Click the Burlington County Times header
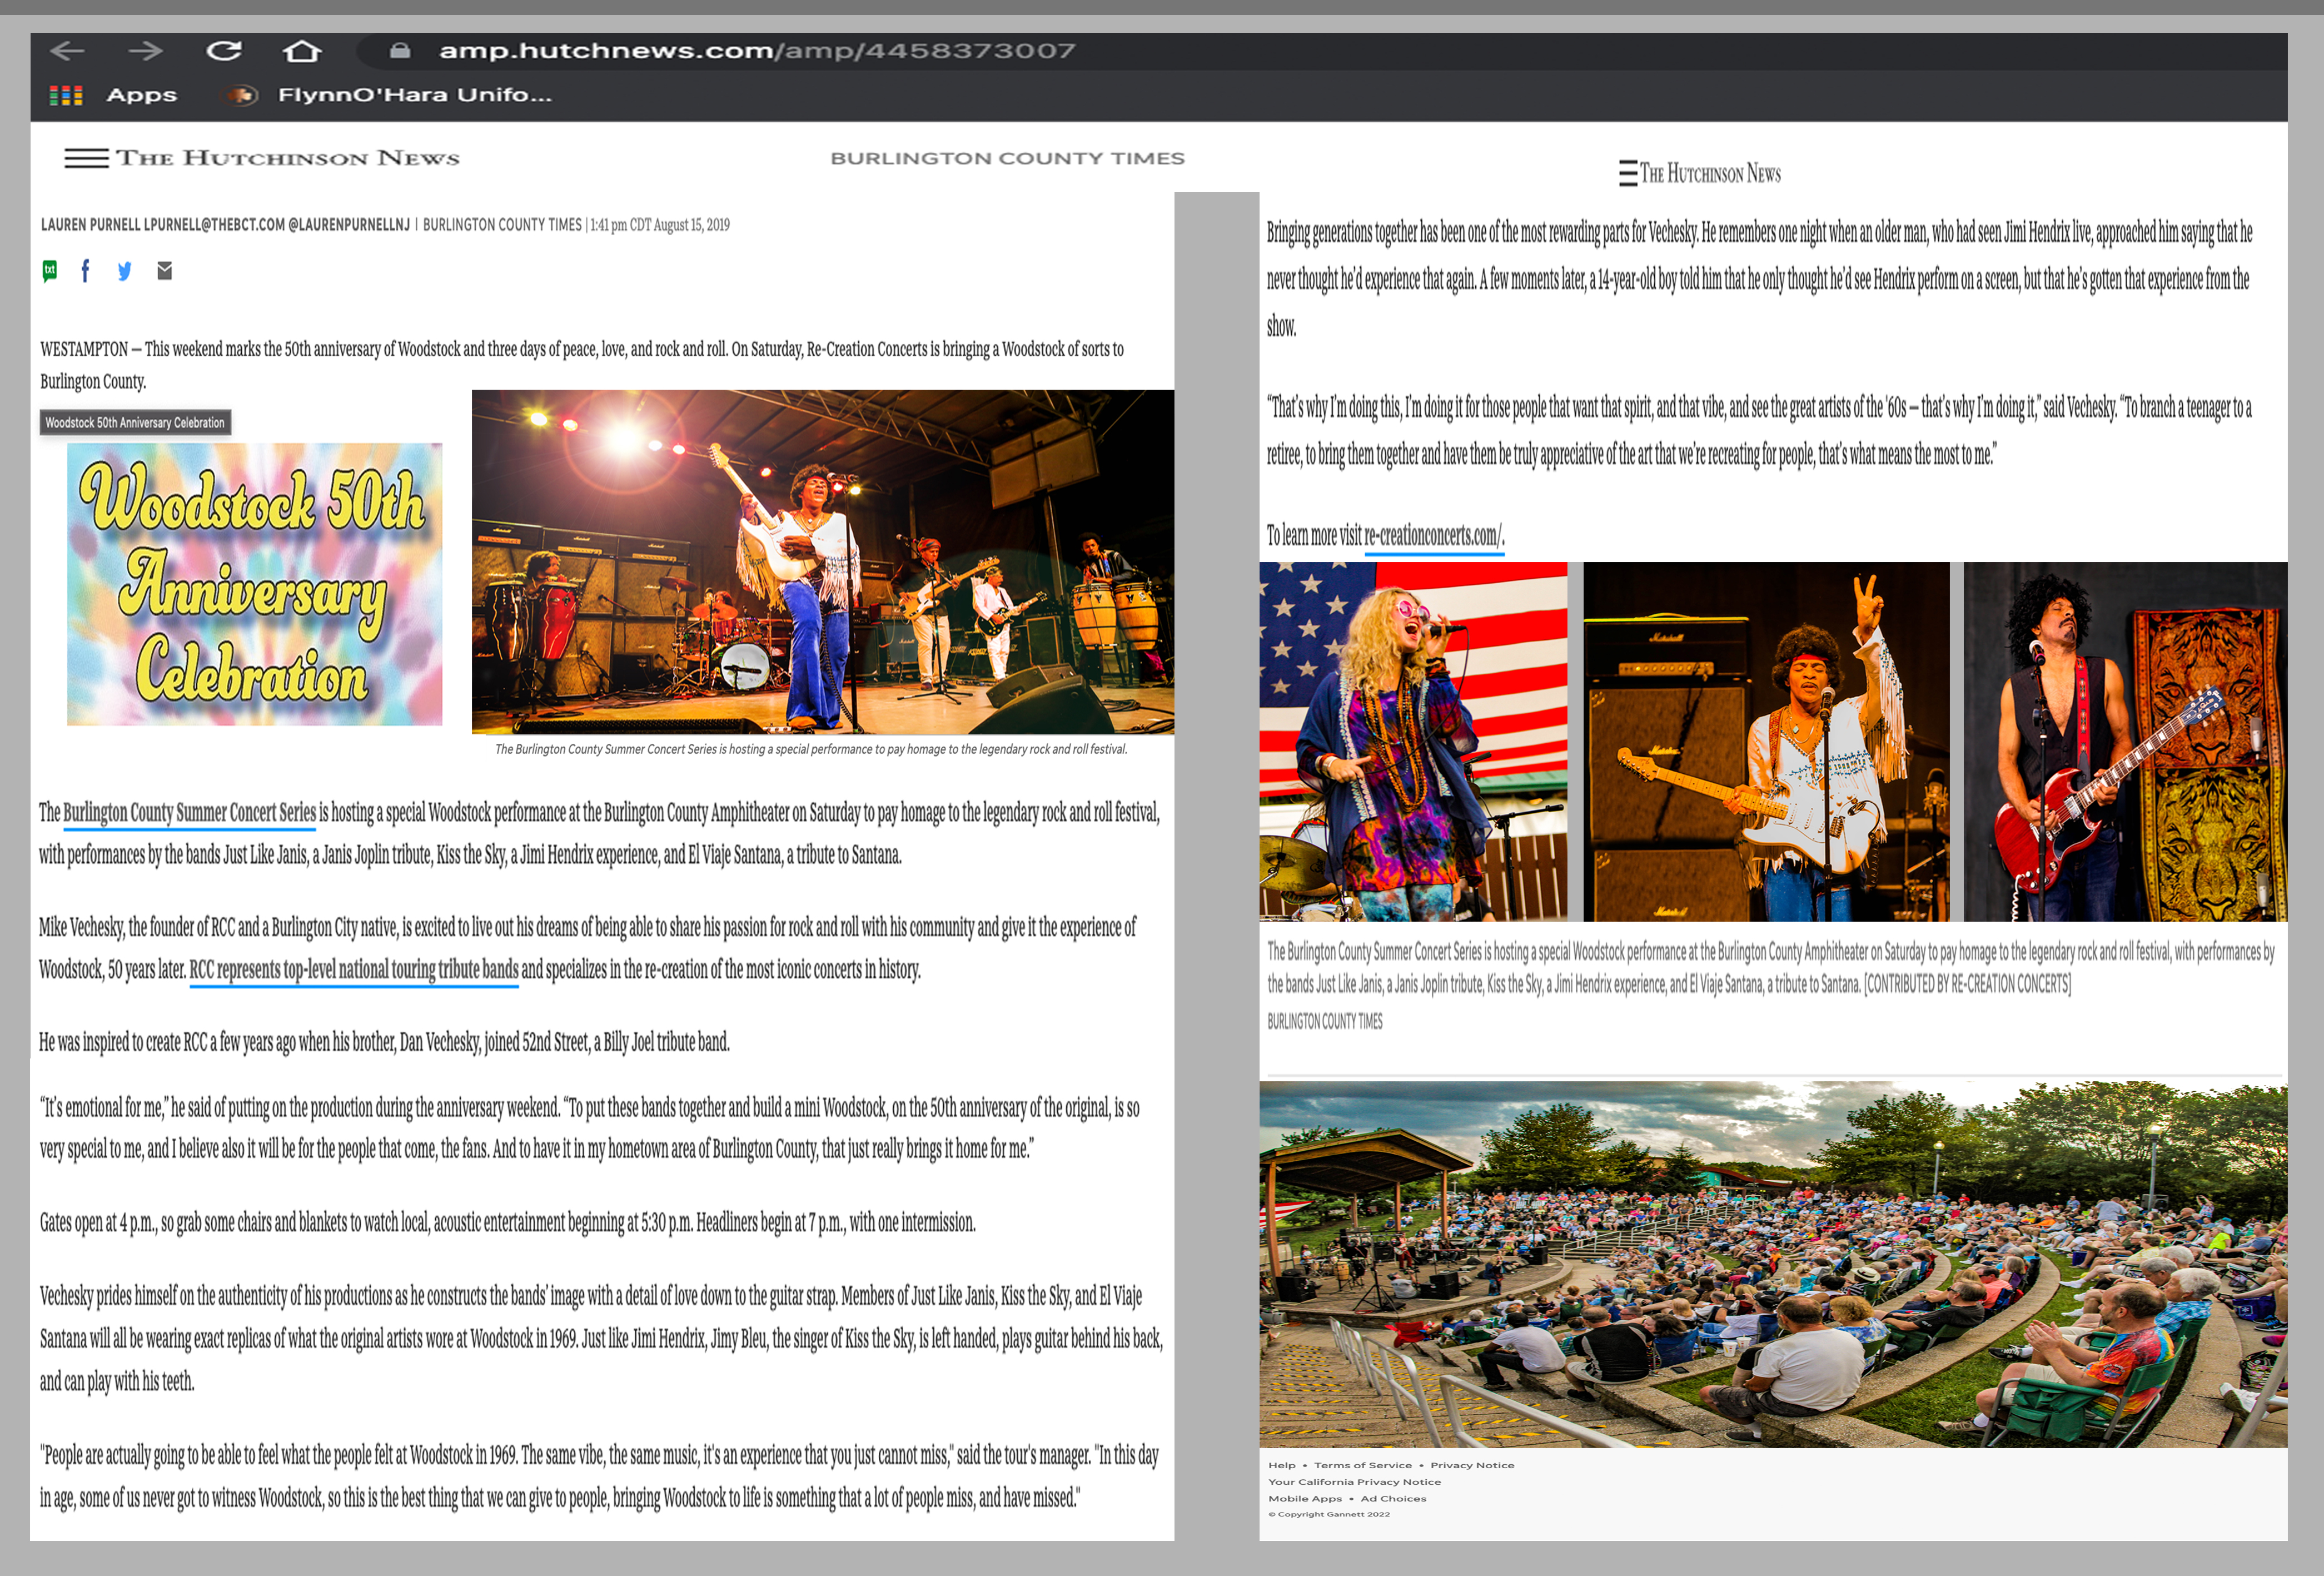This screenshot has height=1576, width=2324. pyautogui.click(x=1007, y=158)
